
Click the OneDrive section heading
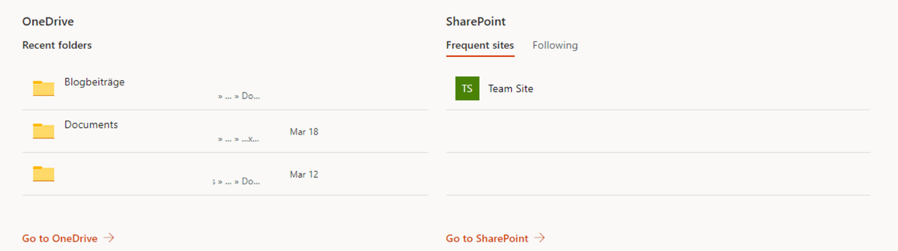(x=48, y=21)
